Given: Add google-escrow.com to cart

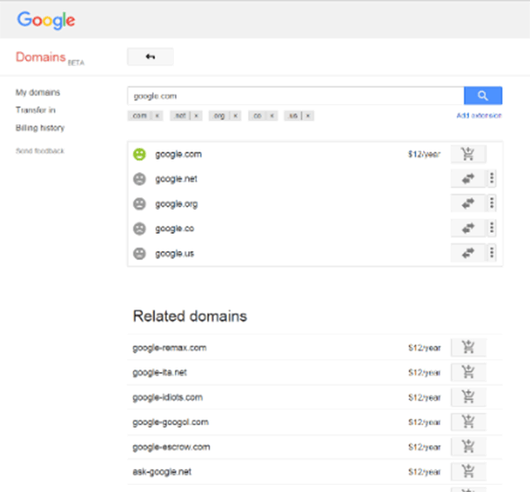Looking at the screenshot, I should tap(468, 447).
